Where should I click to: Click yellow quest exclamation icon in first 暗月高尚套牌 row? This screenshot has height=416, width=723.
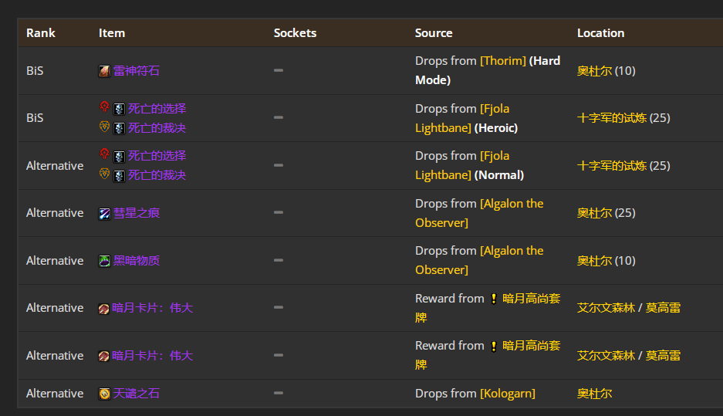(x=493, y=299)
